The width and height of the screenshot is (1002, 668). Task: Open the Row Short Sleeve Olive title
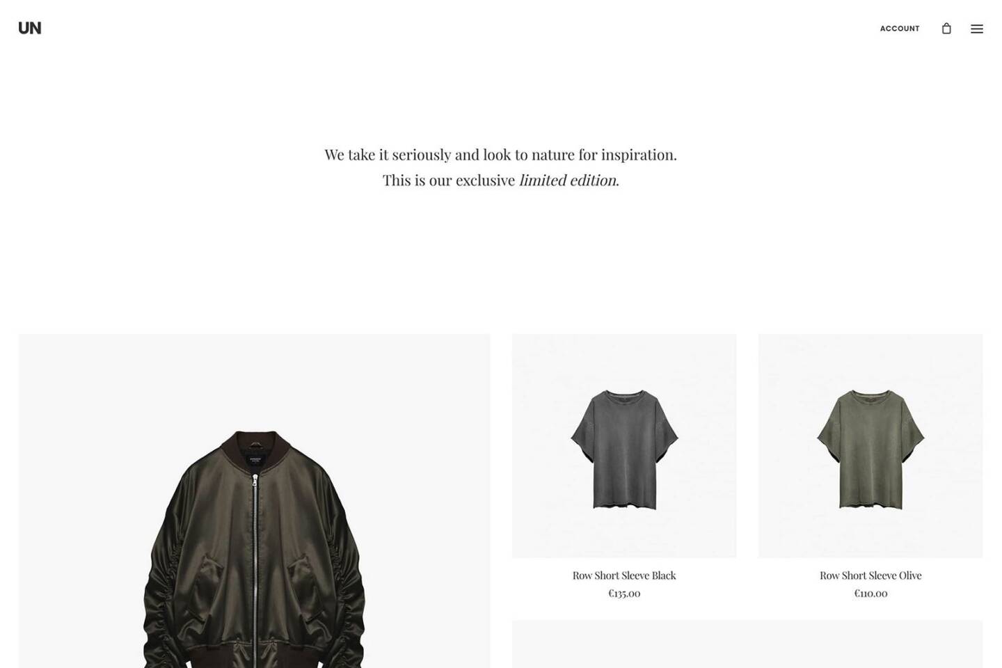click(x=870, y=575)
